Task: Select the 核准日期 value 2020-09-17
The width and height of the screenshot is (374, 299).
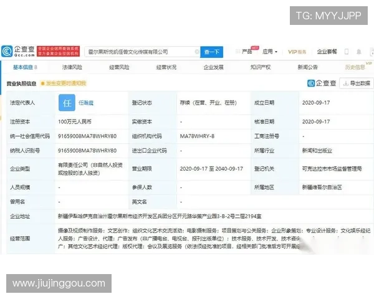Action: point(316,121)
